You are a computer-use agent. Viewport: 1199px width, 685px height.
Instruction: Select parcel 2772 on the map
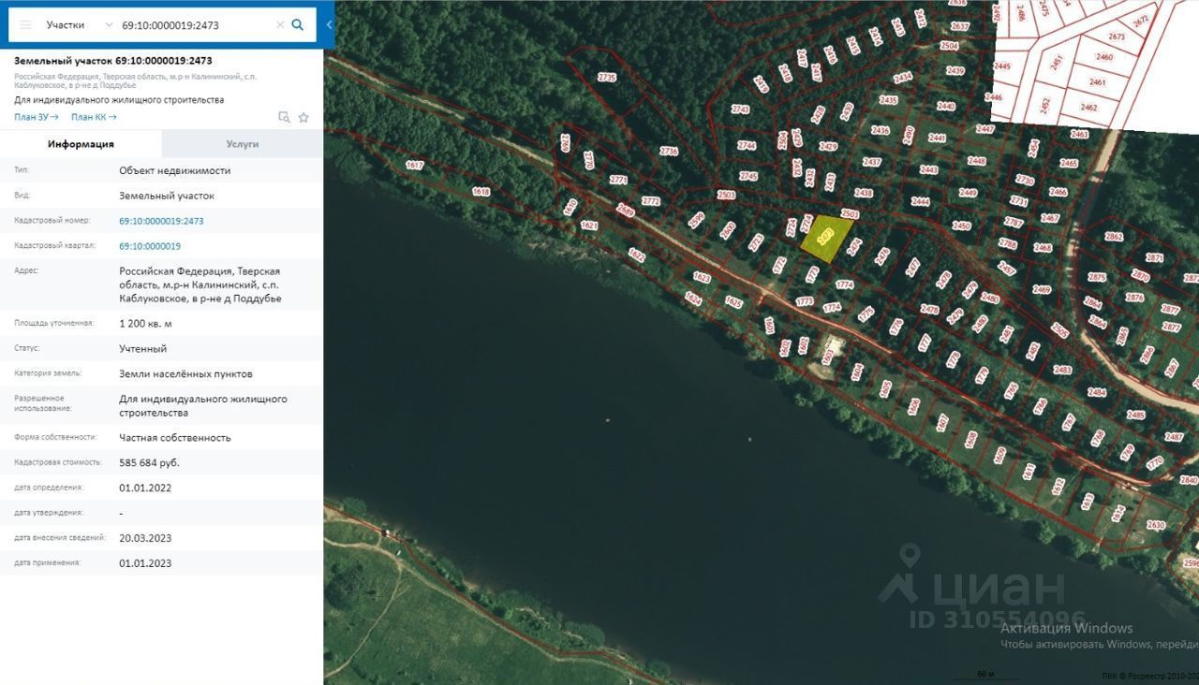651,201
